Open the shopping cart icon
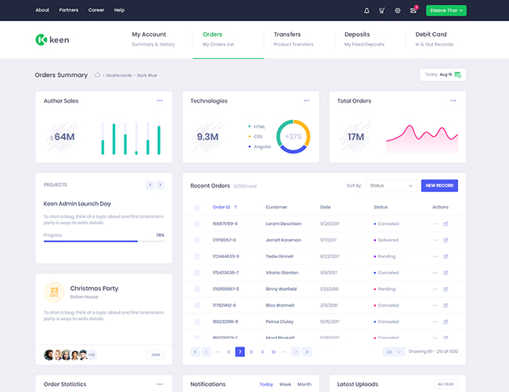This screenshot has width=509, height=392. point(382,10)
